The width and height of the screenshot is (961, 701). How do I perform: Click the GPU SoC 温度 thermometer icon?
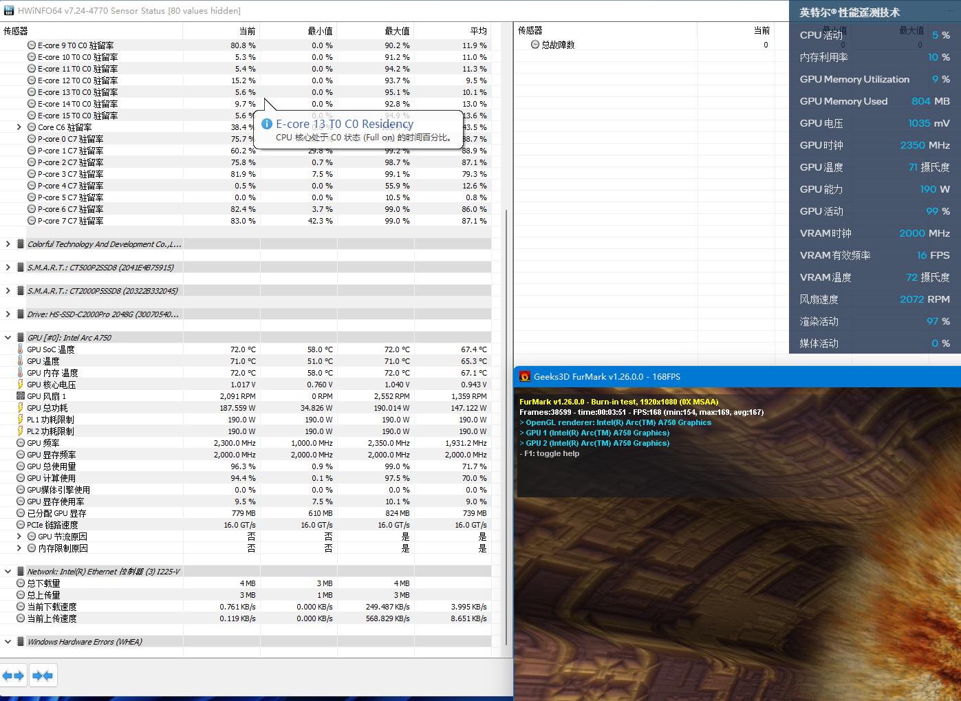pos(21,349)
